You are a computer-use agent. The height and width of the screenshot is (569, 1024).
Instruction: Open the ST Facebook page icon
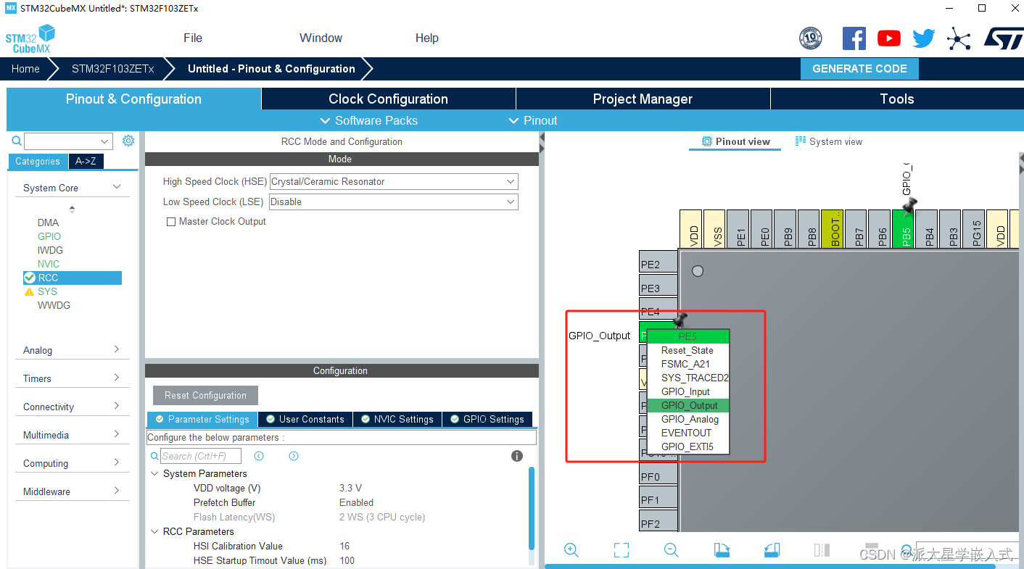click(x=854, y=38)
